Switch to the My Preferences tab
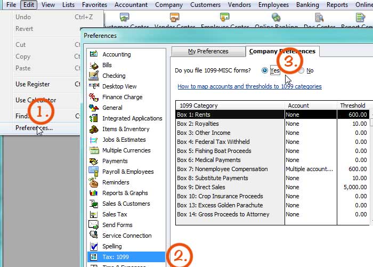Viewport: 373px width, 267px height. [208, 51]
